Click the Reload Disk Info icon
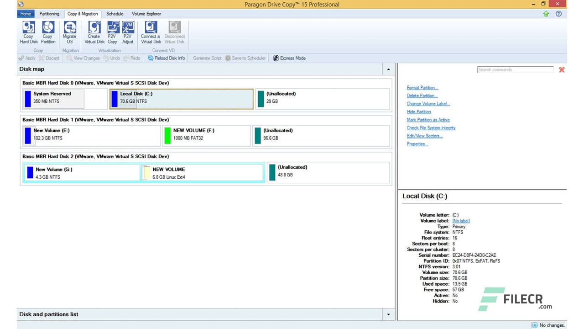This screenshot has width=584, height=329. 166,58
